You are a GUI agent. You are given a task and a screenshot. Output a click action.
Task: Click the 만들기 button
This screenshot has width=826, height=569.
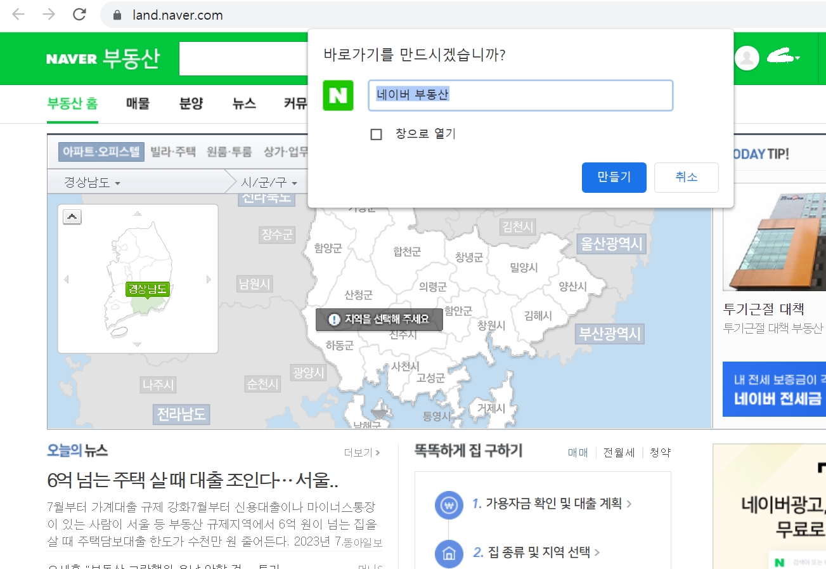[x=614, y=177]
